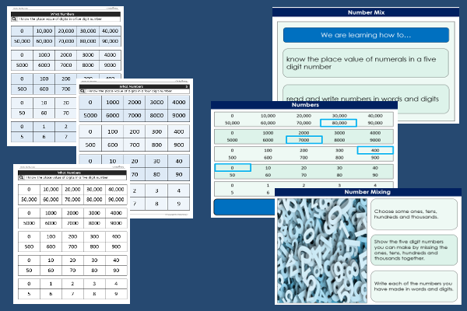
Task: Click 40,000 cell in white five-digit worksheet
Action: [116, 189]
